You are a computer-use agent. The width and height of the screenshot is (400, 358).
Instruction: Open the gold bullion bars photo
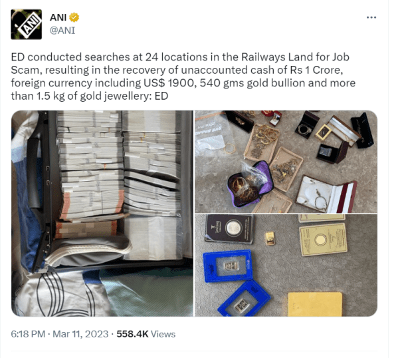(286, 266)
